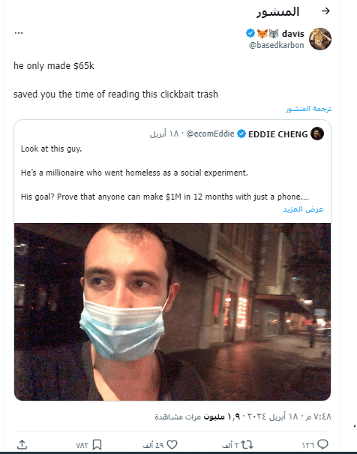
Task: Open davis profile avatar picture
Action: (x=320, y=39)
